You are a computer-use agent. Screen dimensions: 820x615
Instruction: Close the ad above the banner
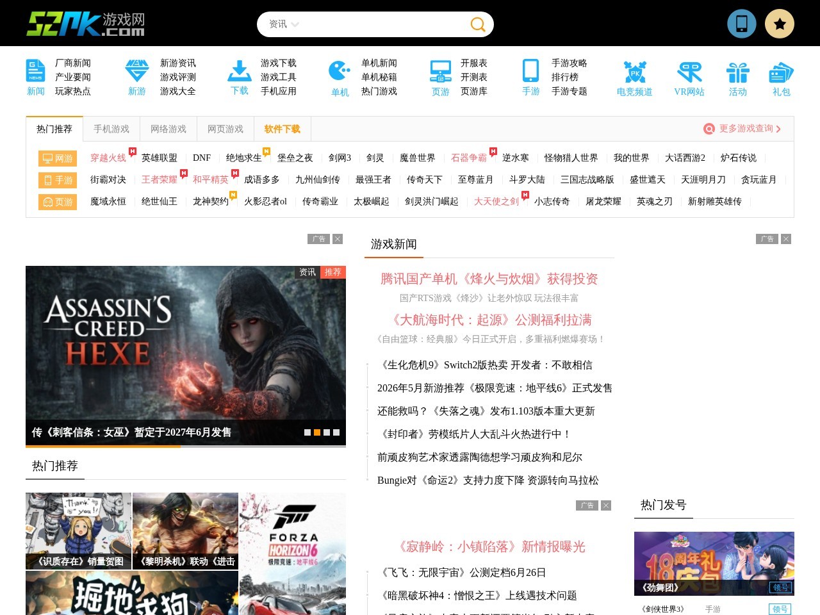338,239
